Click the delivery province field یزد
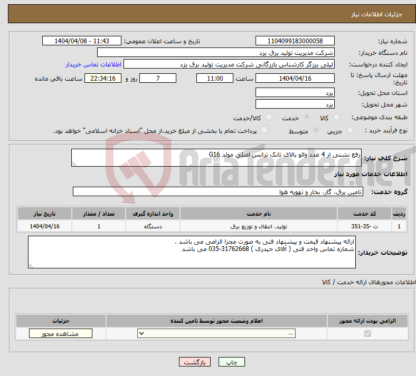The height and width of the screenshot is (376, 416). click(x=295, y=92)
